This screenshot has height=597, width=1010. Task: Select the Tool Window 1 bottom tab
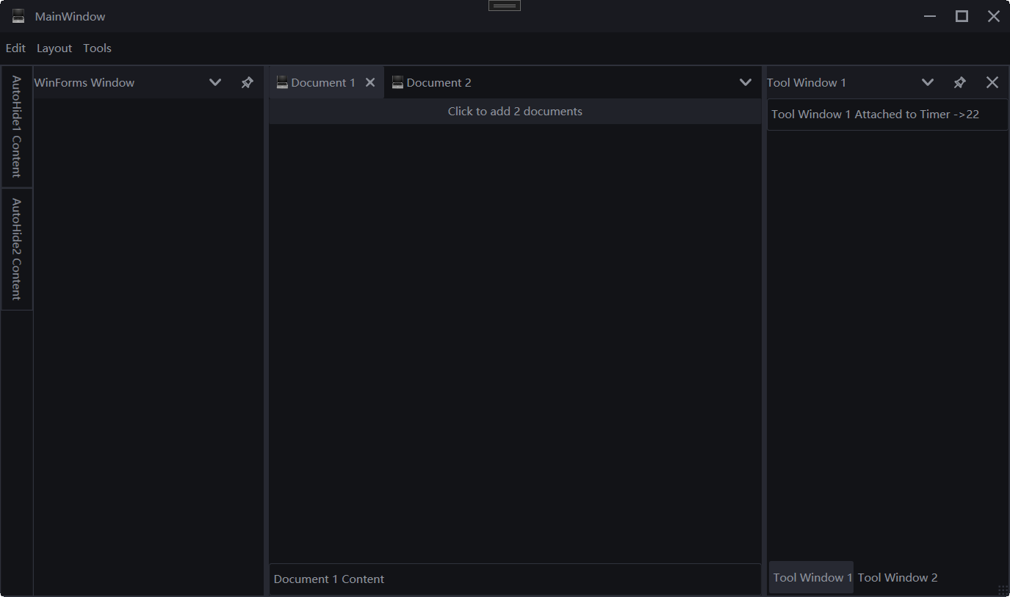pos(812,577)
